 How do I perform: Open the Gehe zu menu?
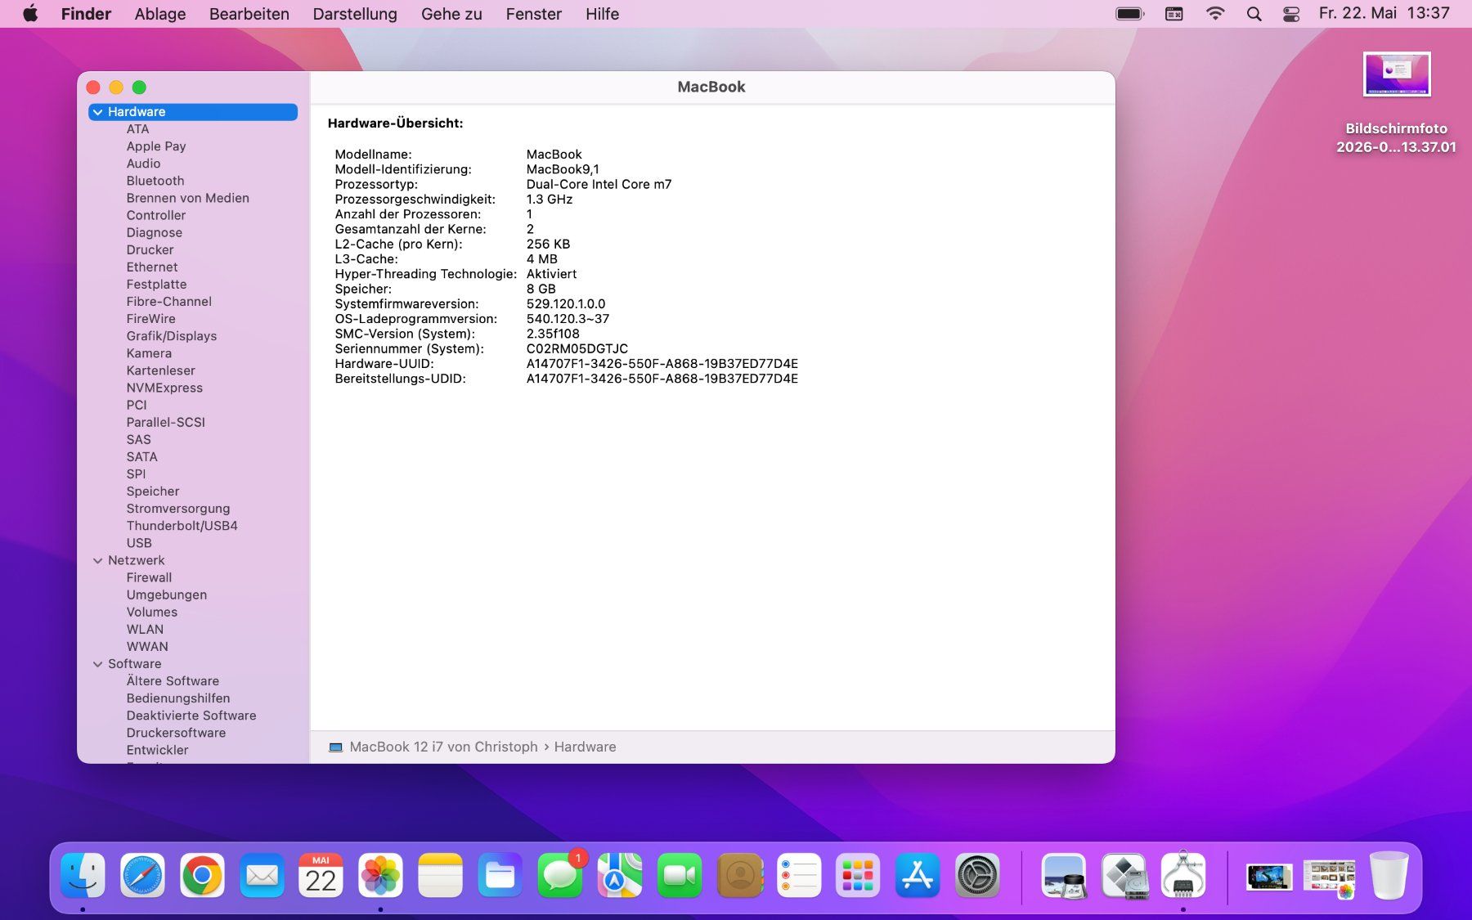coord(451,14)
